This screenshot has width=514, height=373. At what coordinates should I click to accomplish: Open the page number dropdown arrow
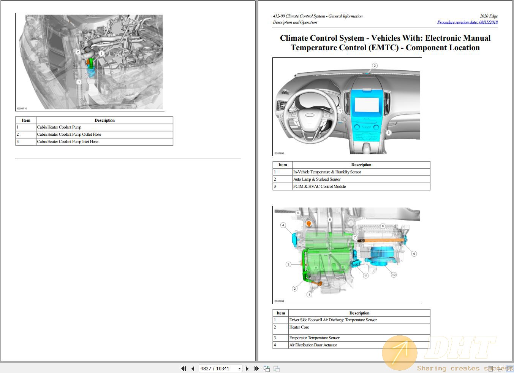239,368
